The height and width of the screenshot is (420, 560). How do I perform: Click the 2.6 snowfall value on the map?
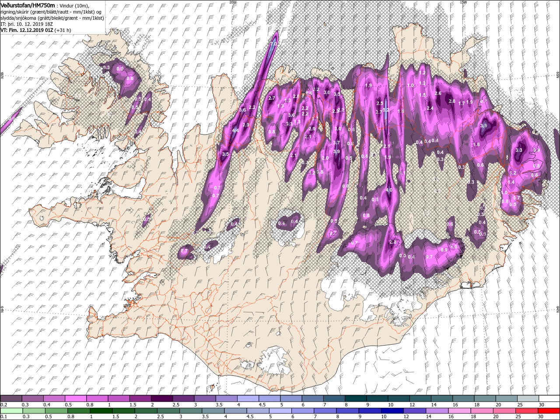coord(438,93)
